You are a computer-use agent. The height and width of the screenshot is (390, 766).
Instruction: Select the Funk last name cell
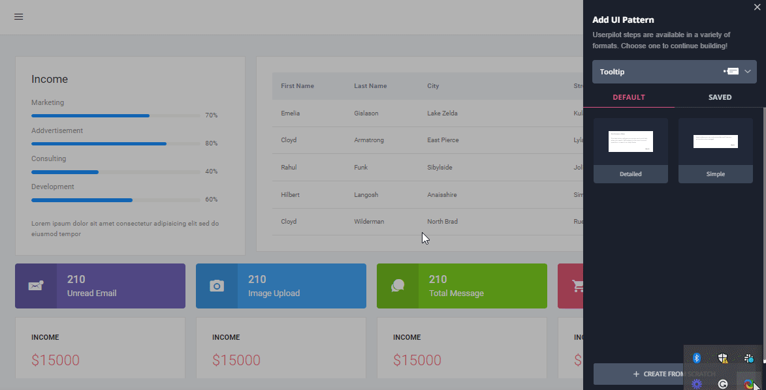361,168
